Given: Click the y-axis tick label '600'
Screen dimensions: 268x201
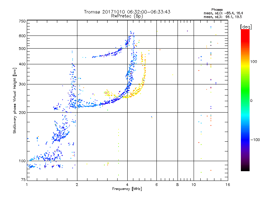Looking at the screenshot, I should (x=22, y=36).
